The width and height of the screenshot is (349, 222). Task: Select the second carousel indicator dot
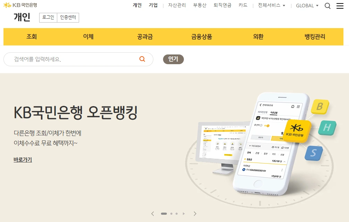pyautogui.click(x=171, y=214)
